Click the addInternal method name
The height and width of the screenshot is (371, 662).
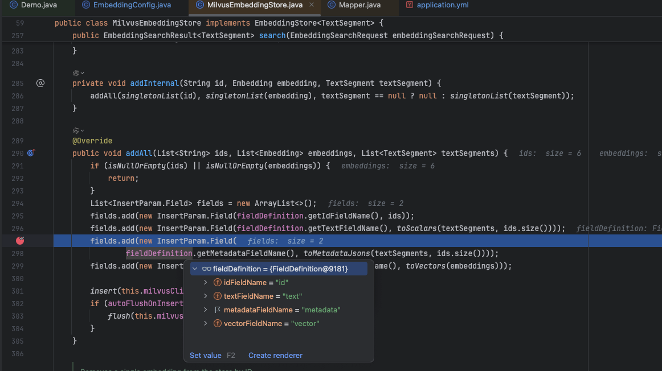point(154,84)
